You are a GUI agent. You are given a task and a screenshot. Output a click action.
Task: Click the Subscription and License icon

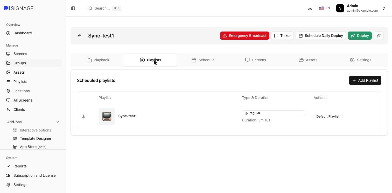8,175
